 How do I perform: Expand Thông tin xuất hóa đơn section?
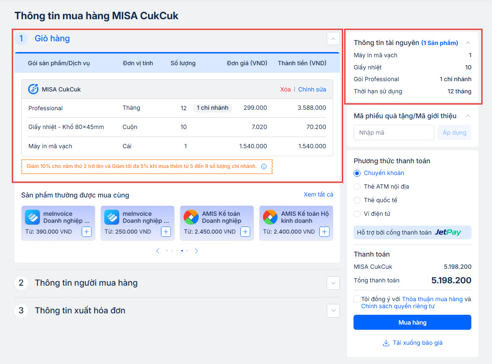333,311
